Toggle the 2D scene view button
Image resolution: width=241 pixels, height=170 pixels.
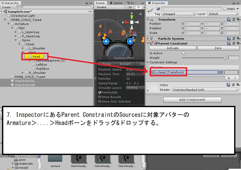[130, 7]
